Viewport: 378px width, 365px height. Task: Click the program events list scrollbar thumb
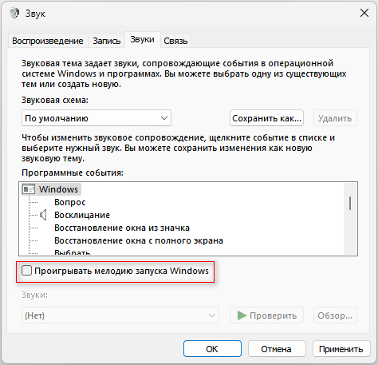(350, 203)
